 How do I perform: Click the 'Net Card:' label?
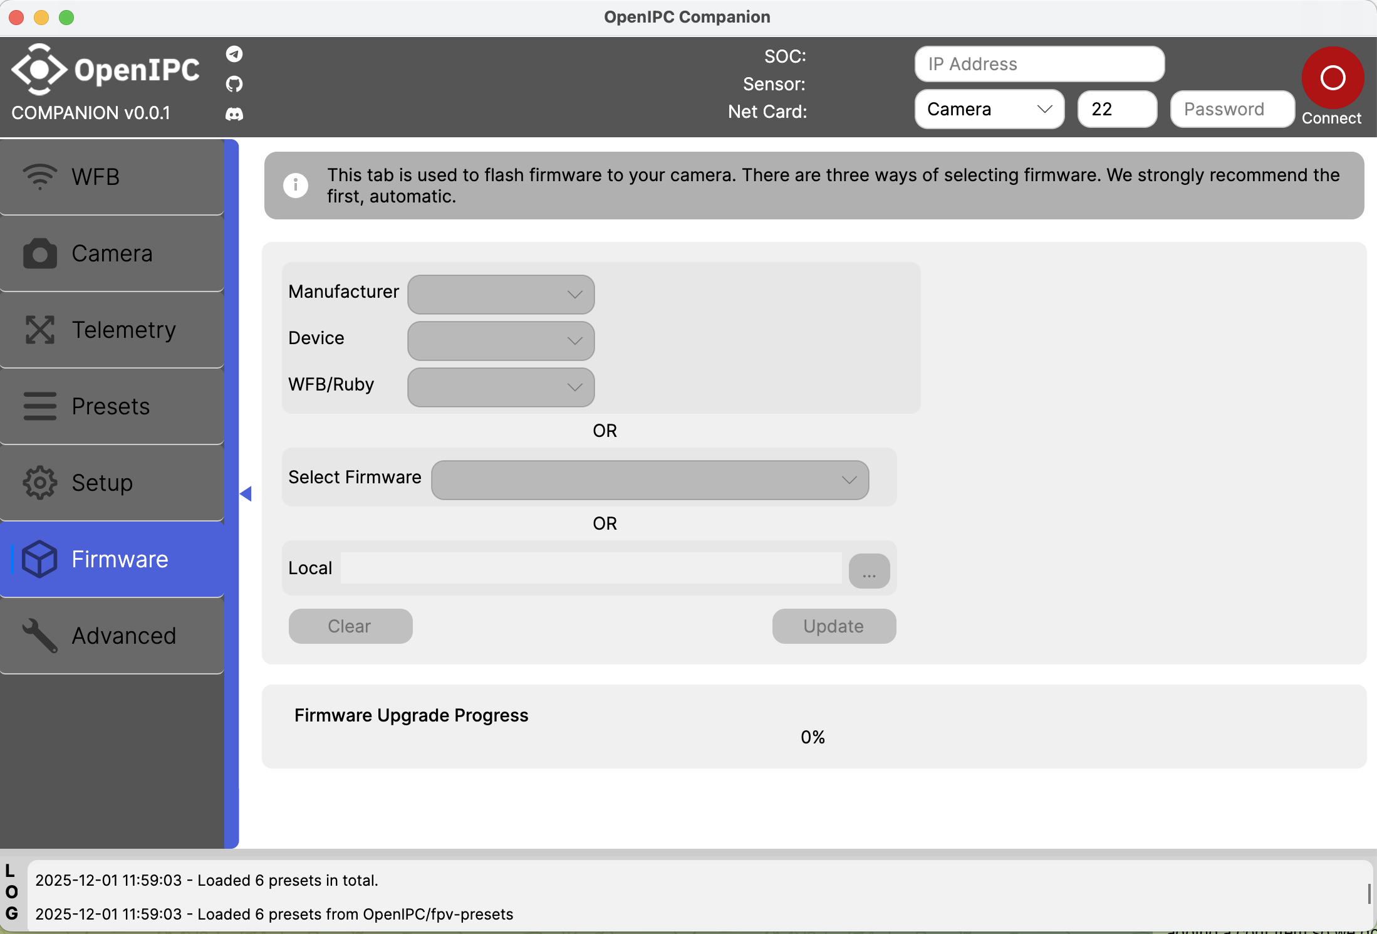(767, 112)
